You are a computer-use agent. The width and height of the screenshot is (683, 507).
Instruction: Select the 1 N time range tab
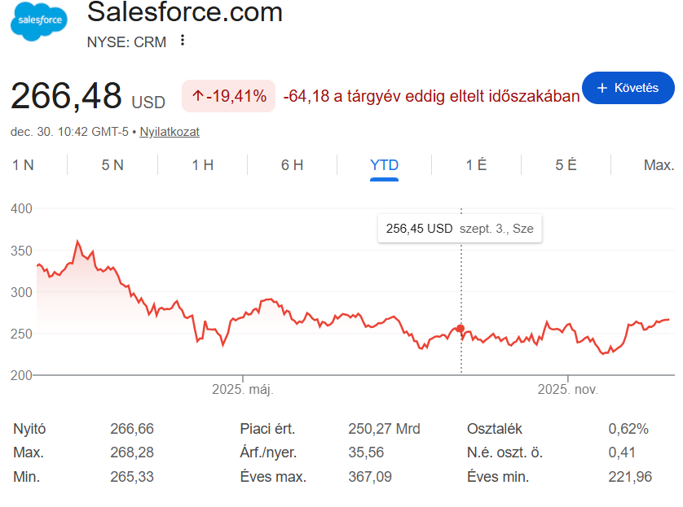24,165
